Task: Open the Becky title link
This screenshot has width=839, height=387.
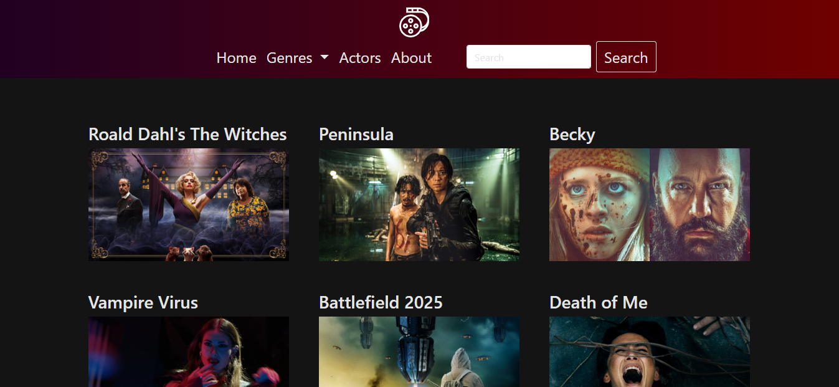Action: coord(572,135)
